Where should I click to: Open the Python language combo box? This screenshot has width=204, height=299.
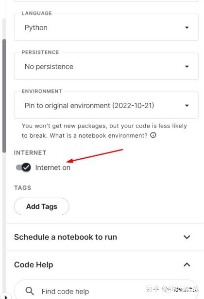coord(106,27)
